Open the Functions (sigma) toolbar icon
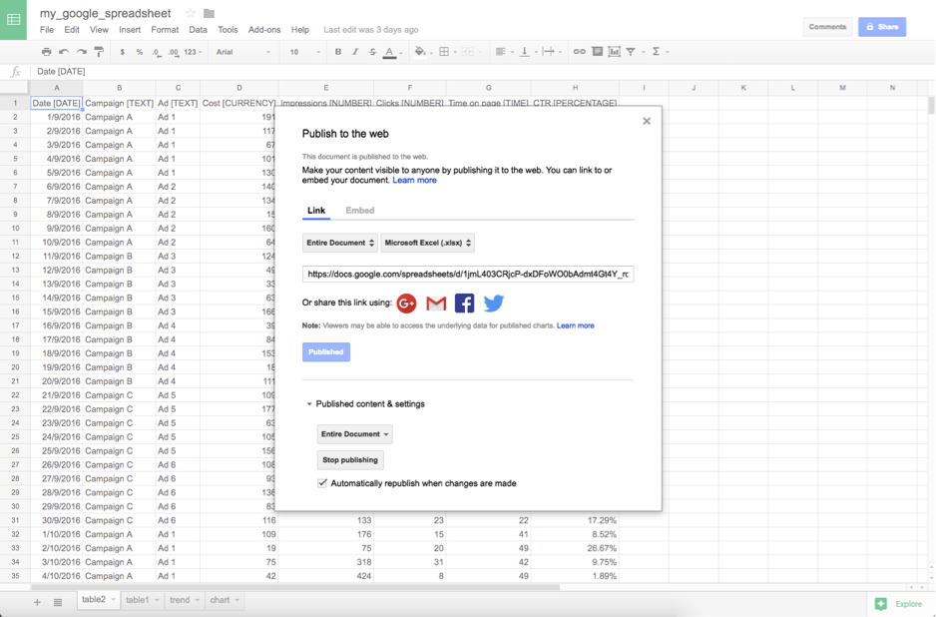Viewport: 936px width, 617px height. [x=654, y=51]
